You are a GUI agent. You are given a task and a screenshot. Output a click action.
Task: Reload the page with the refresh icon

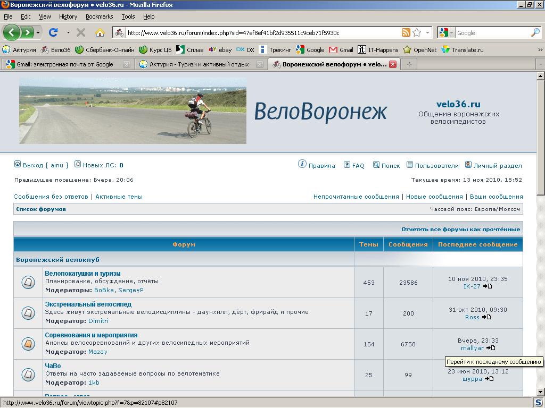pos(53,32)
